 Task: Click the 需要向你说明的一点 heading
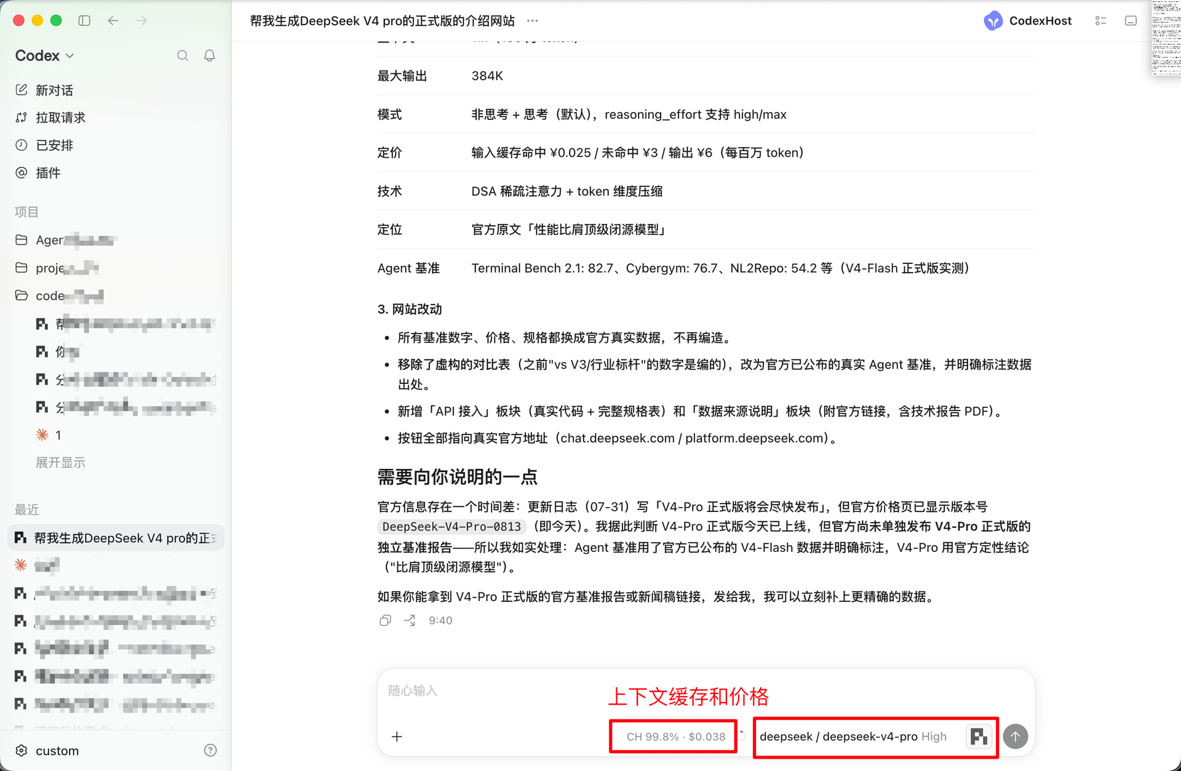click(458, 477)
